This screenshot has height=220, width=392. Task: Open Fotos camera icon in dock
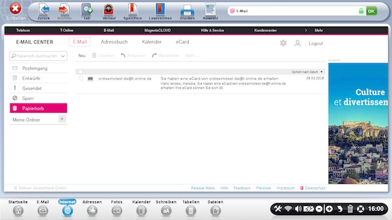[117, 211]
